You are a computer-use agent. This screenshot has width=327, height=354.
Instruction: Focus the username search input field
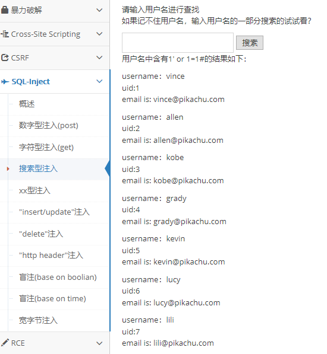coord(178,43)
